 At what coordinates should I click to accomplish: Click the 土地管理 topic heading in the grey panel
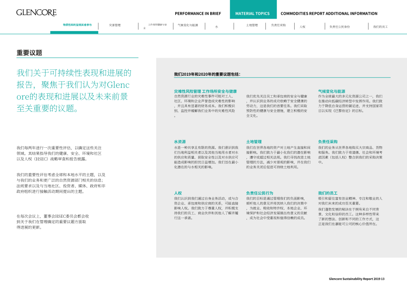[x=254, y=142]
